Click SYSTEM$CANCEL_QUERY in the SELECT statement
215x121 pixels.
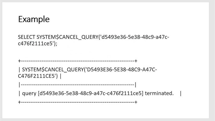(x=67, y=37)
